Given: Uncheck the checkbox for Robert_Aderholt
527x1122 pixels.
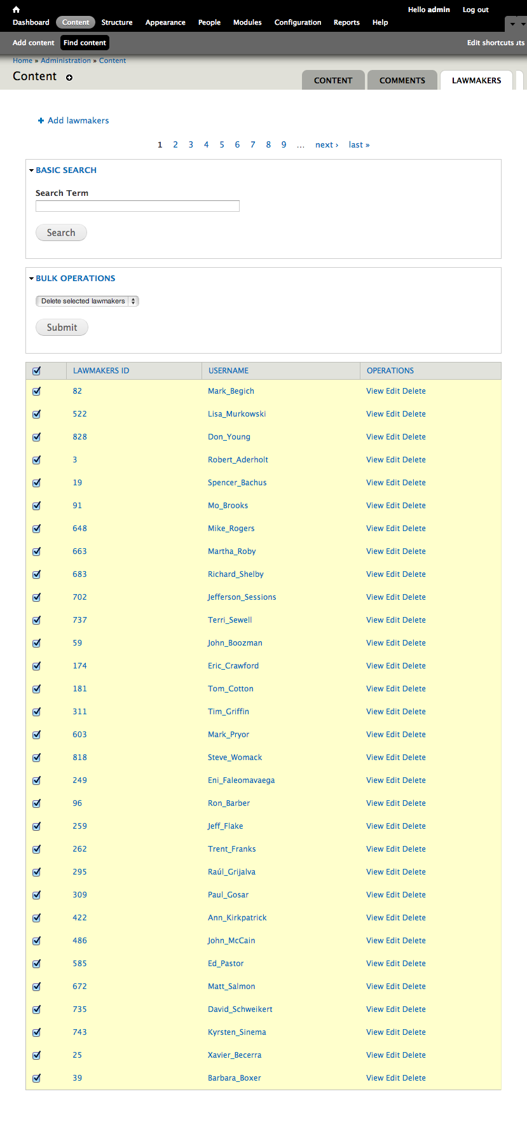Looking at the screenshot, I should pos(36,460).
